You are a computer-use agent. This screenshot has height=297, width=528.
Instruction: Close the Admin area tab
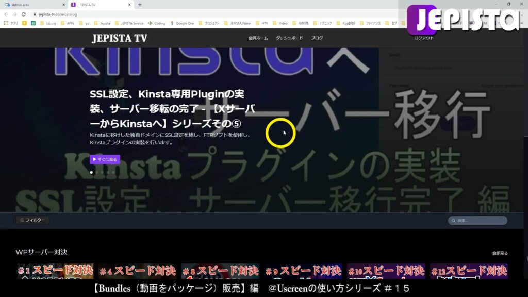point(63,5)
